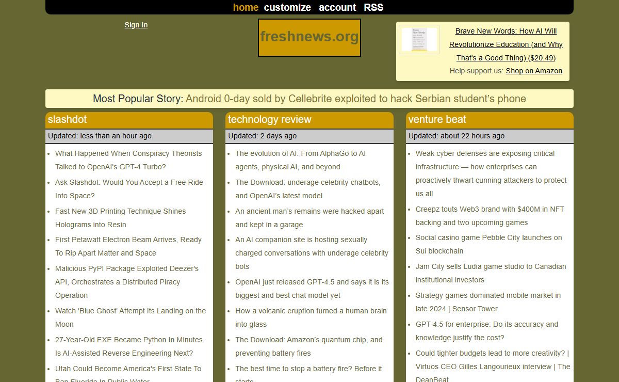Open volcanic eruption human brain glass story

311,317
